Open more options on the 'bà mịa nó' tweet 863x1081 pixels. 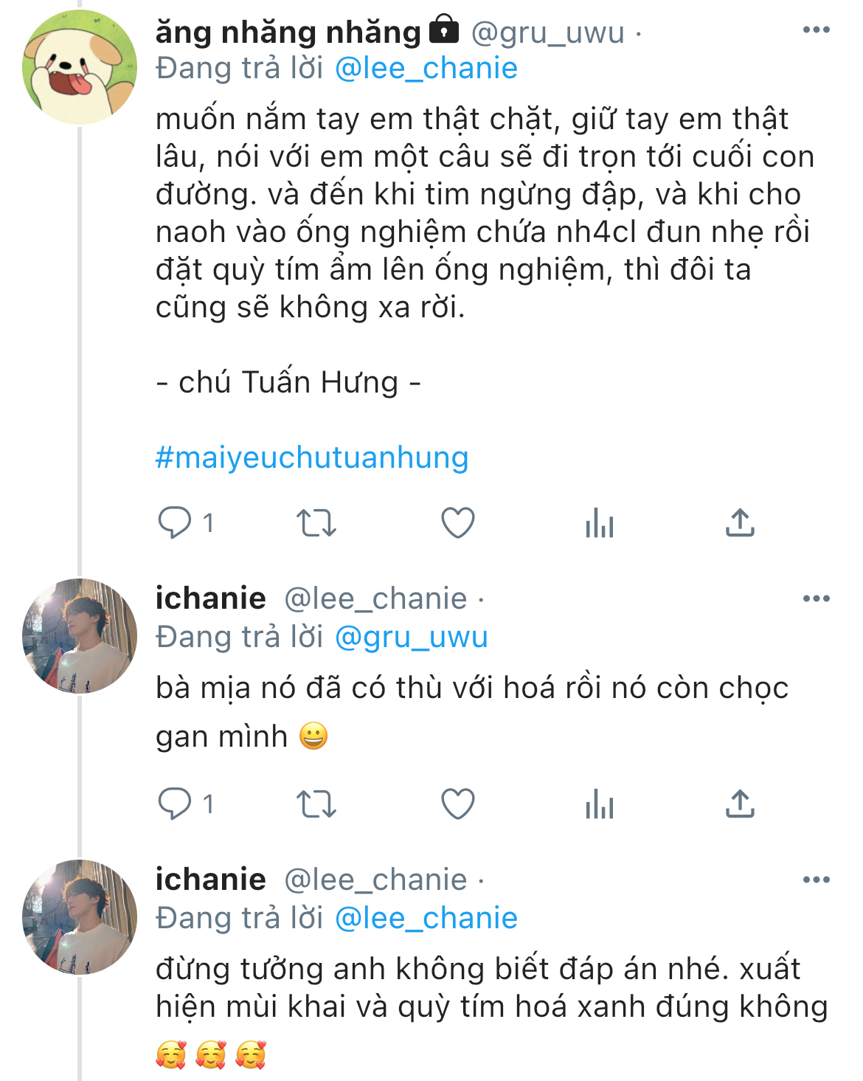click(x=816, y=598)
